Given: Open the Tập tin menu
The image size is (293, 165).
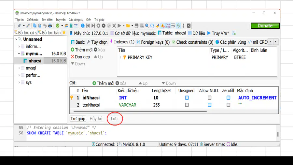Looking at the screenshot, I should (20, 20).
